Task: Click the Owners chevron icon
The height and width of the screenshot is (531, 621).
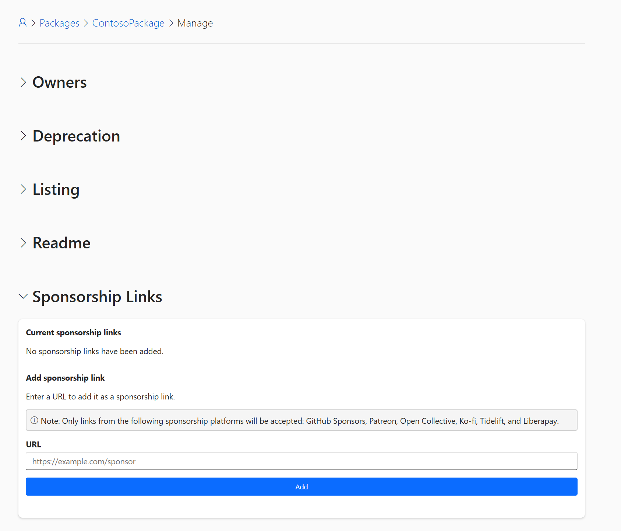Action: (24, 82)
